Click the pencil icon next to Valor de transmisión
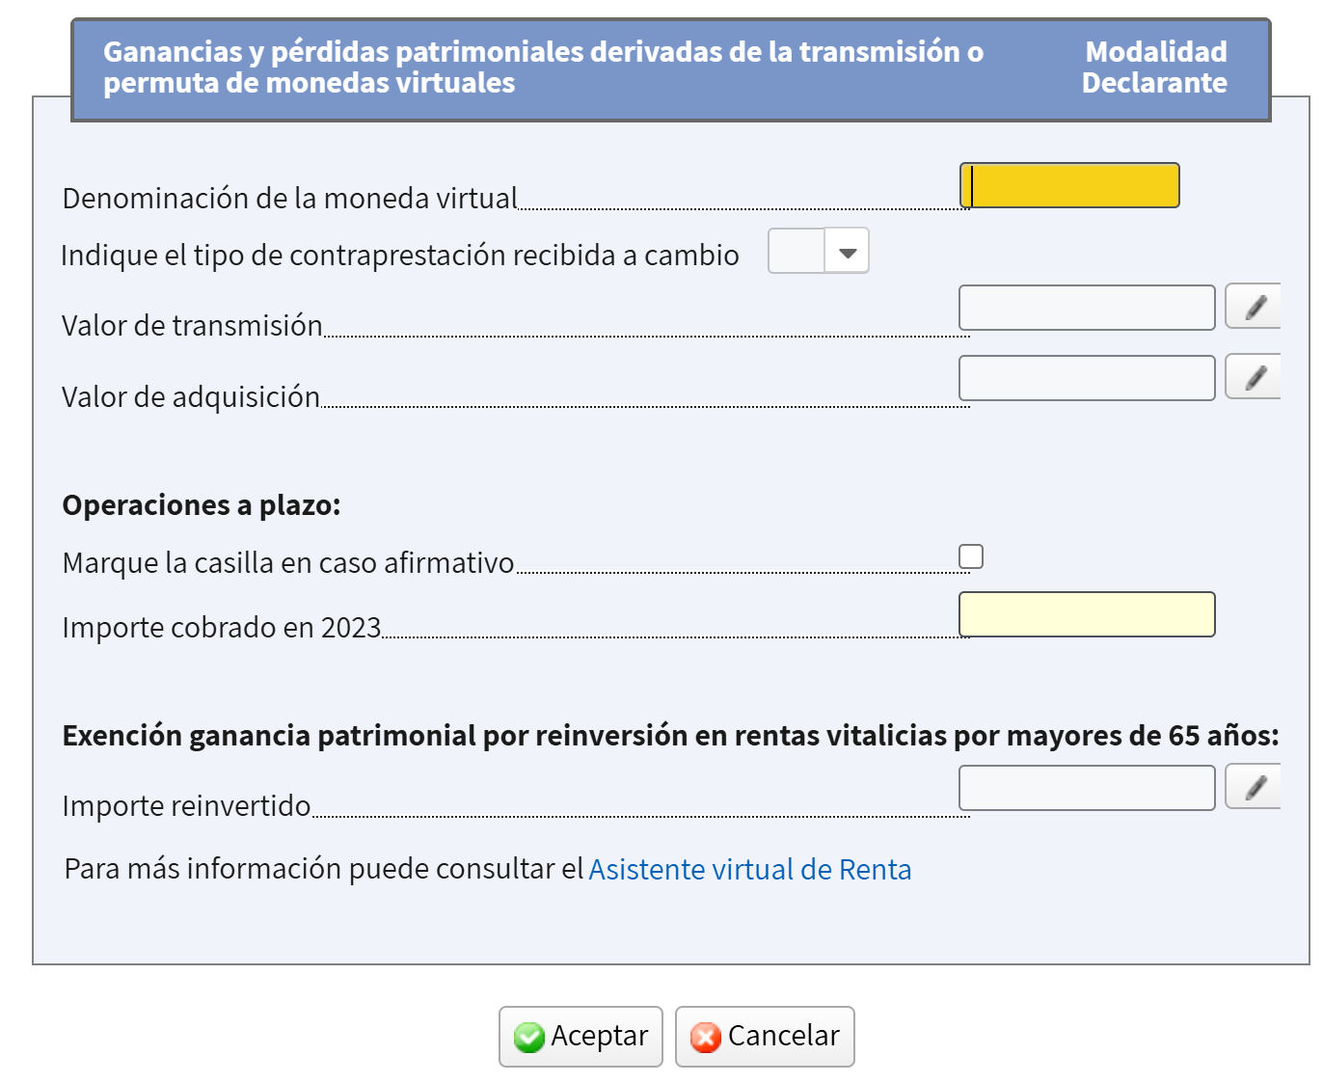Screen dimensions: 1323x1083 [1254, 307]
